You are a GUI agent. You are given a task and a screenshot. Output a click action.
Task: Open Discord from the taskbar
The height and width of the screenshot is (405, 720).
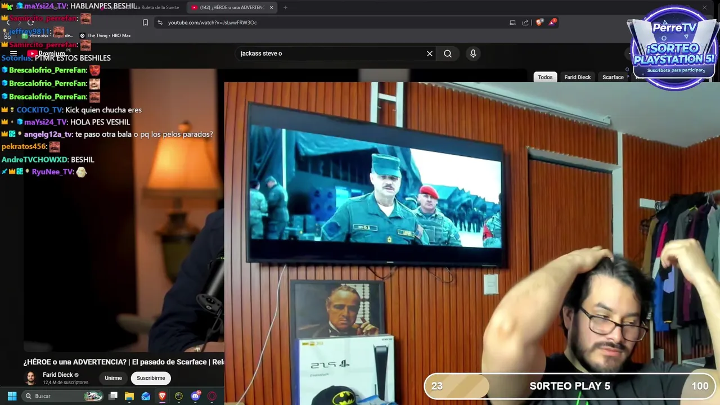(195, 396)
